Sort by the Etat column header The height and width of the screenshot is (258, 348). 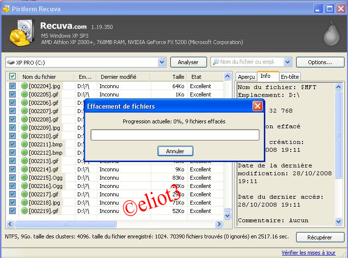point(205,77)
